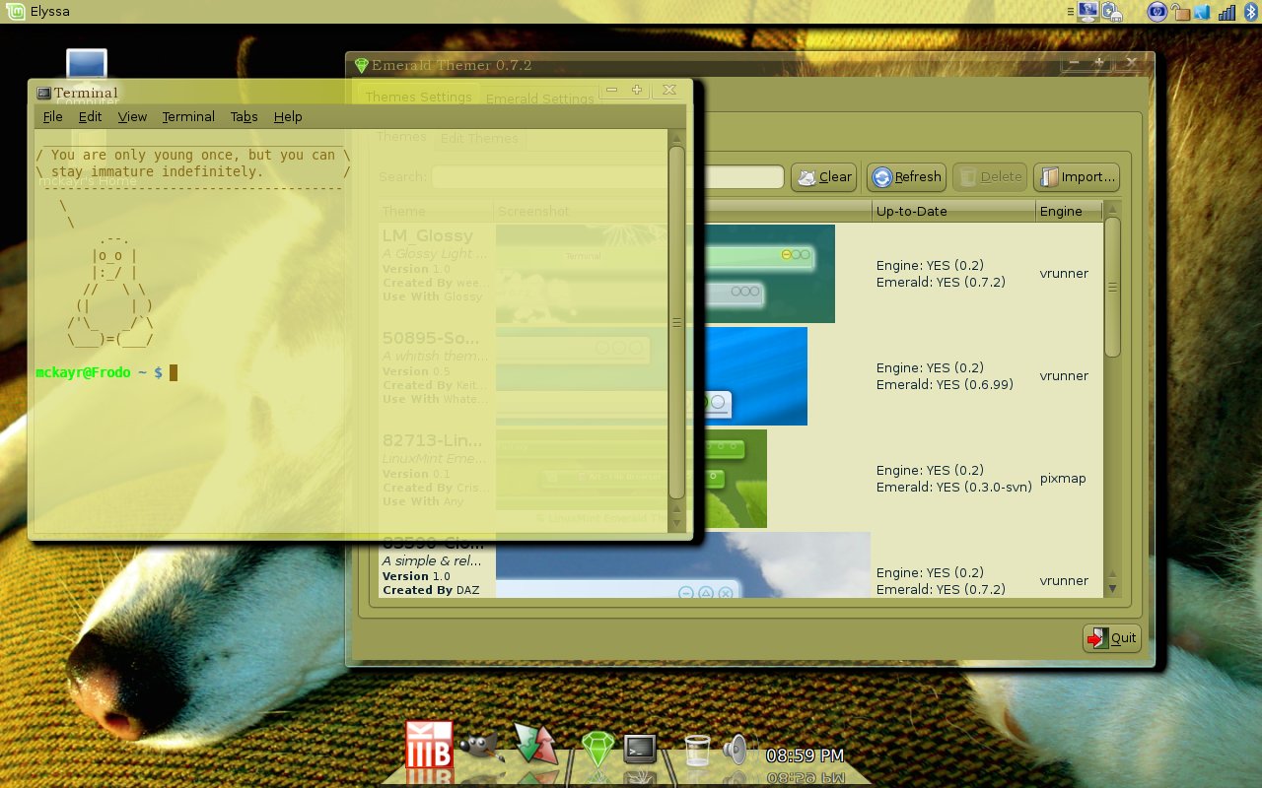Maximize the Terminal window
The height and width of the screenshot is (788, 1262).
pos(637,90)
